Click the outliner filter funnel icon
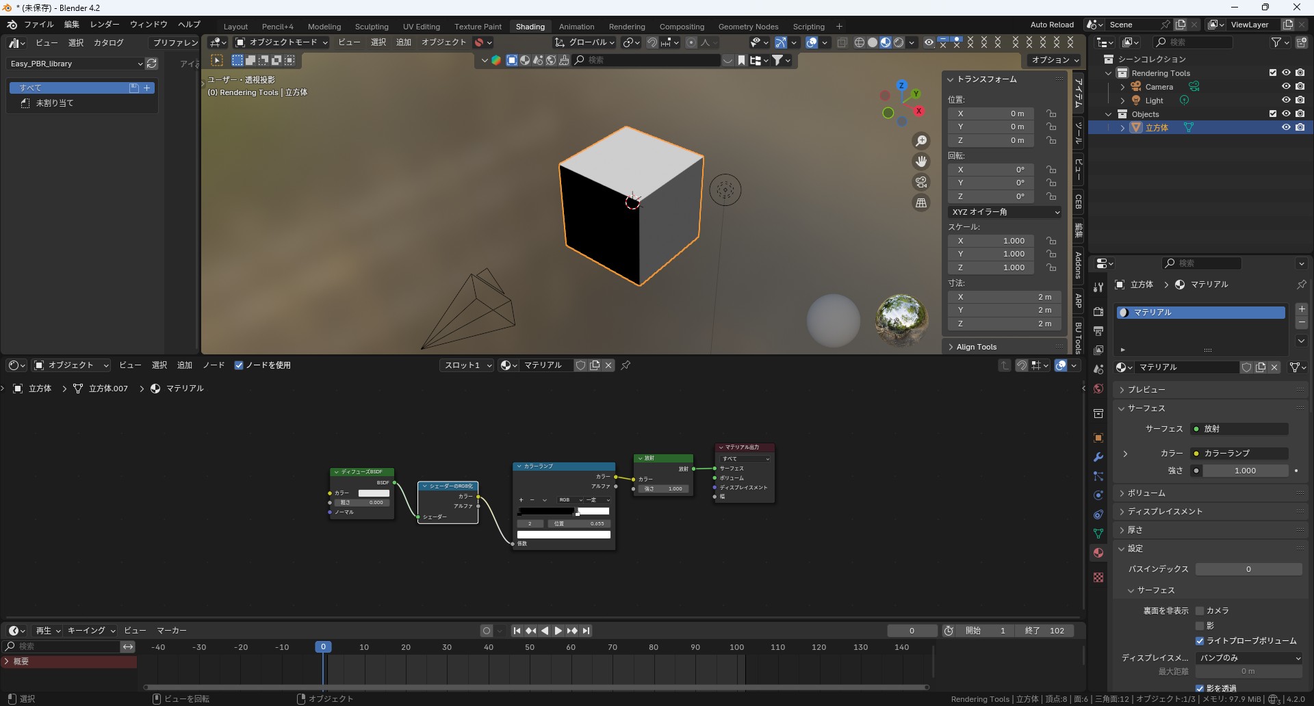Viewport: 1314px width, 706px height. point(1276,42)
